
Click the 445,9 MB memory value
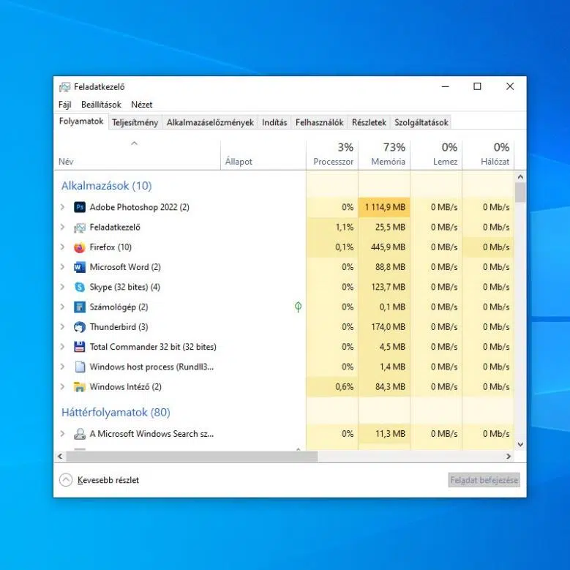pyautogui.click(x=388, y=247)
